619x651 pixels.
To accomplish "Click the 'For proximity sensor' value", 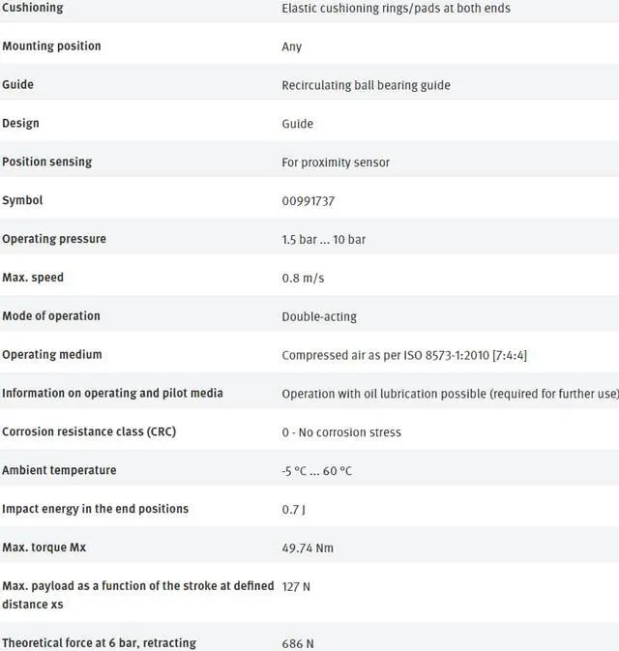I will click(x=336, y=163).
